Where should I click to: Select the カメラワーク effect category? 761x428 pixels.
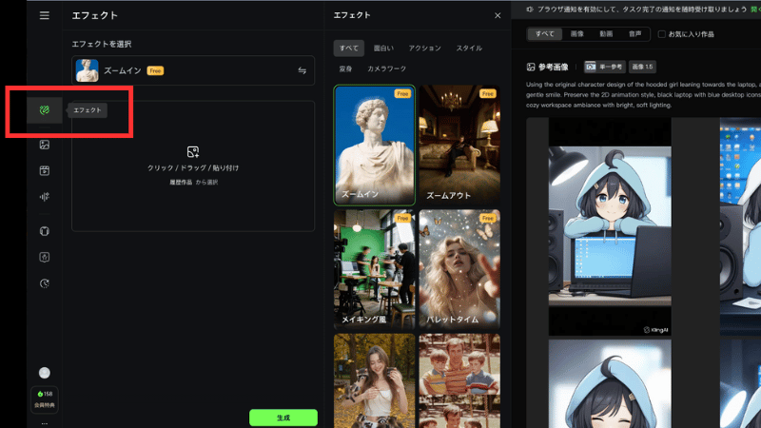386,68
